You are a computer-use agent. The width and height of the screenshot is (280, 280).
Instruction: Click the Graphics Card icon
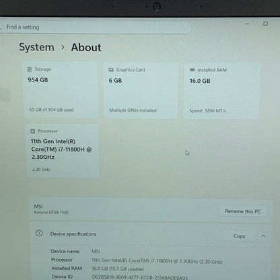[111, 70]
